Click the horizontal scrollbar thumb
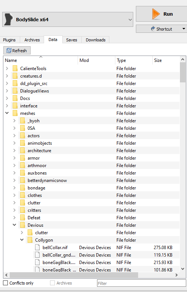Screen dimensions: 187x292 tap(74, 275)
